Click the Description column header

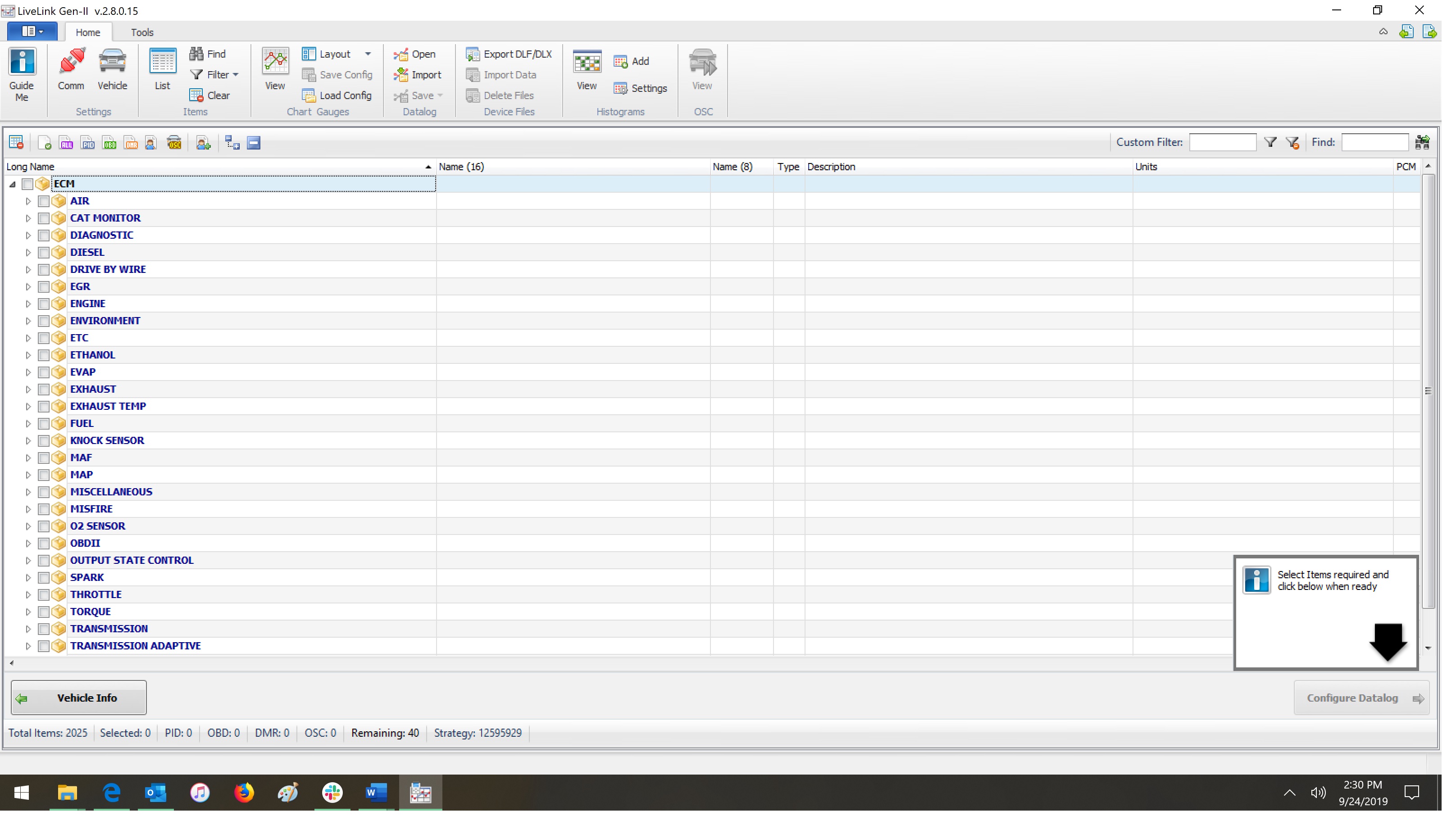[969, 167]
